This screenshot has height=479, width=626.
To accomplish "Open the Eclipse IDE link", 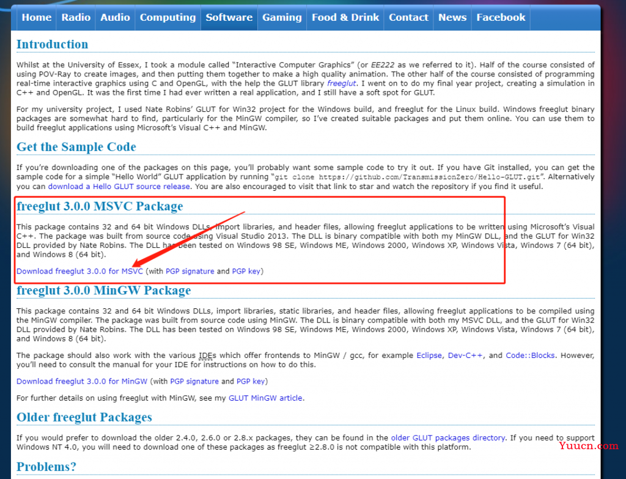I will (429, 355).
